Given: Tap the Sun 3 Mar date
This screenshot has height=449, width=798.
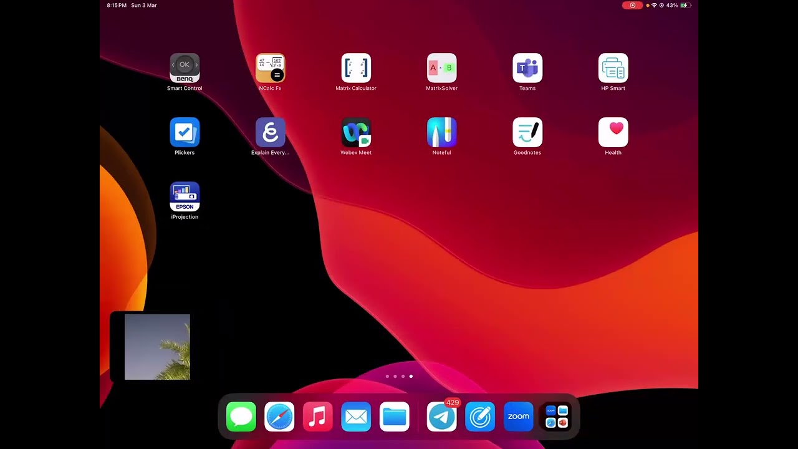Looking at the screenshot, I should point(144,6).
